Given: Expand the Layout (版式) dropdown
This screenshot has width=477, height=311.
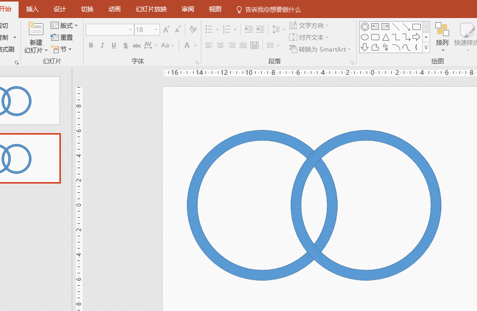Looking at the screenshot, I should 65,25.
